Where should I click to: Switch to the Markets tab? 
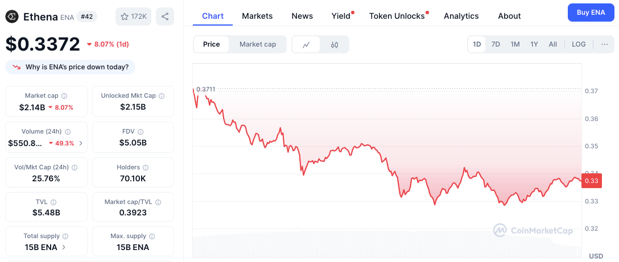[x=257, y=16]
